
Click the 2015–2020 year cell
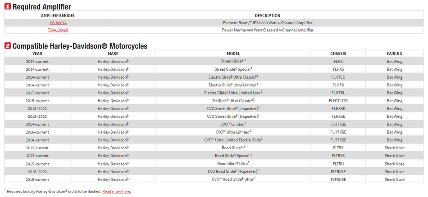(x=37, y=109)
